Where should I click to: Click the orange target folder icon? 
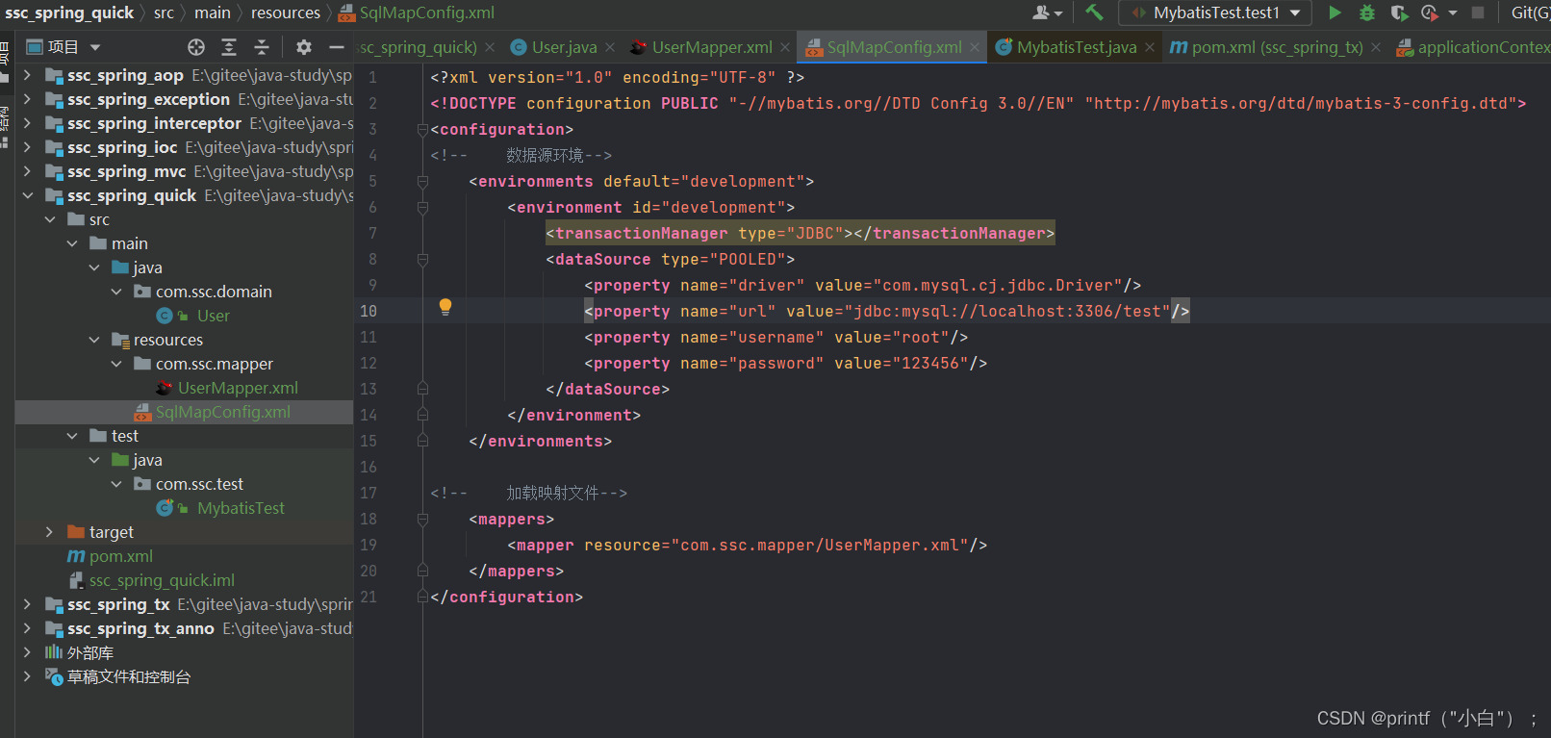click(76, 532)
